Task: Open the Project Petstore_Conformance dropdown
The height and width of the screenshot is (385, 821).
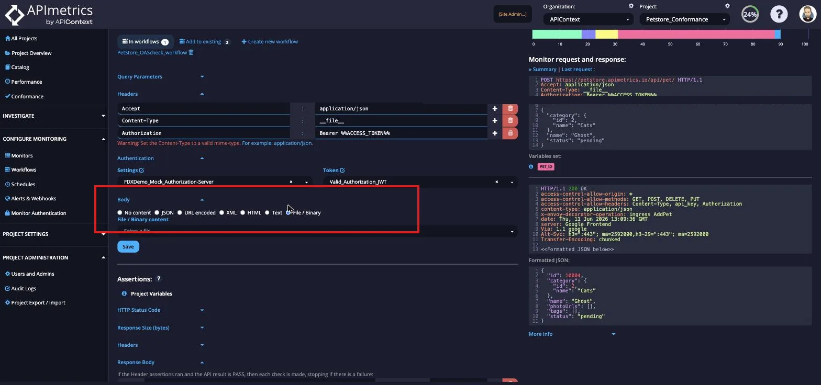Action: [685, 19]
